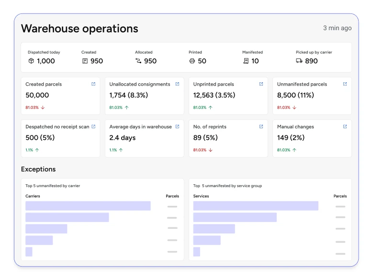Viewport: 373px width, 280px height.
Task: Open Unmanifested parcels external link icon
Action: 345,84
